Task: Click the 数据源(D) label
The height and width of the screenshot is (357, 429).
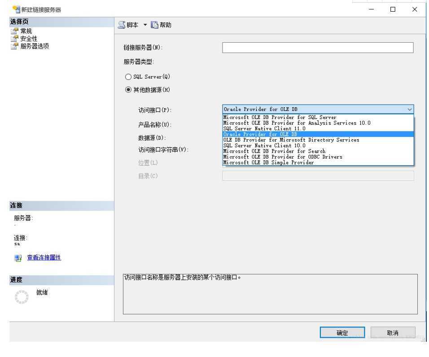Action: click(152, 138)
